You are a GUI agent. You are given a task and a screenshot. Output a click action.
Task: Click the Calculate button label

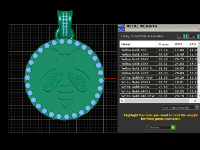click(153, 127)
